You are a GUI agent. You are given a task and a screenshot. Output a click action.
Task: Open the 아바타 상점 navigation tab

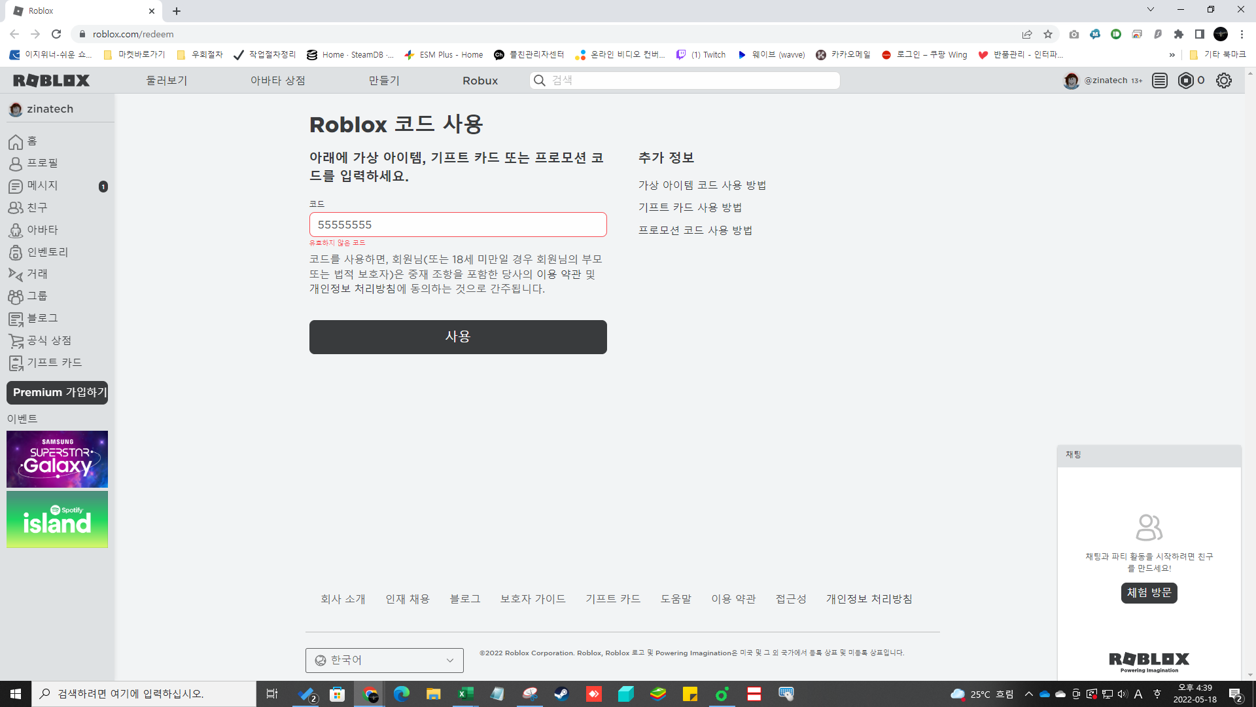277,81
